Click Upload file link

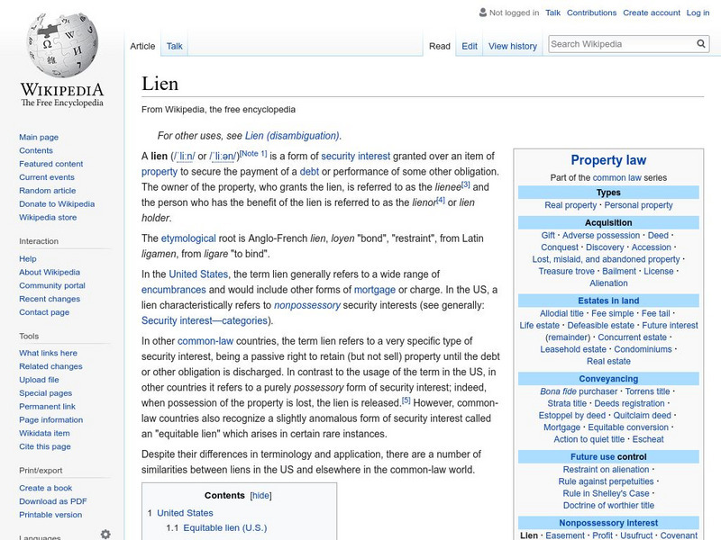pos(39,379)
